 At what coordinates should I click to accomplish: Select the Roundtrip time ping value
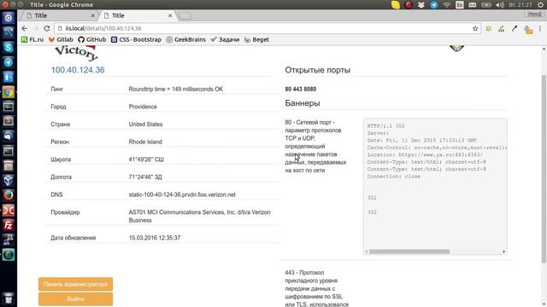pos(176,89)
